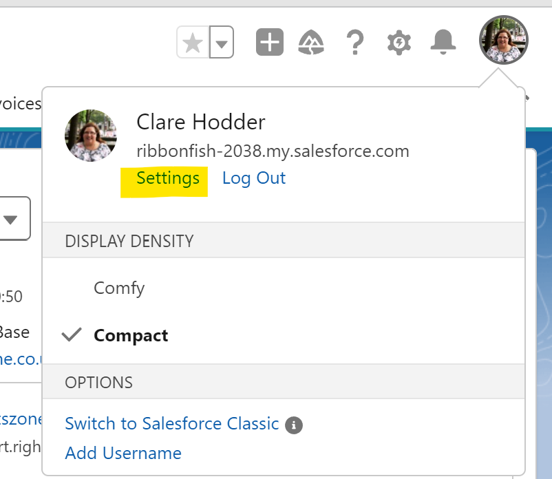Select Comfy display density
The image size is (552, 479).
(x=119, y=288)
